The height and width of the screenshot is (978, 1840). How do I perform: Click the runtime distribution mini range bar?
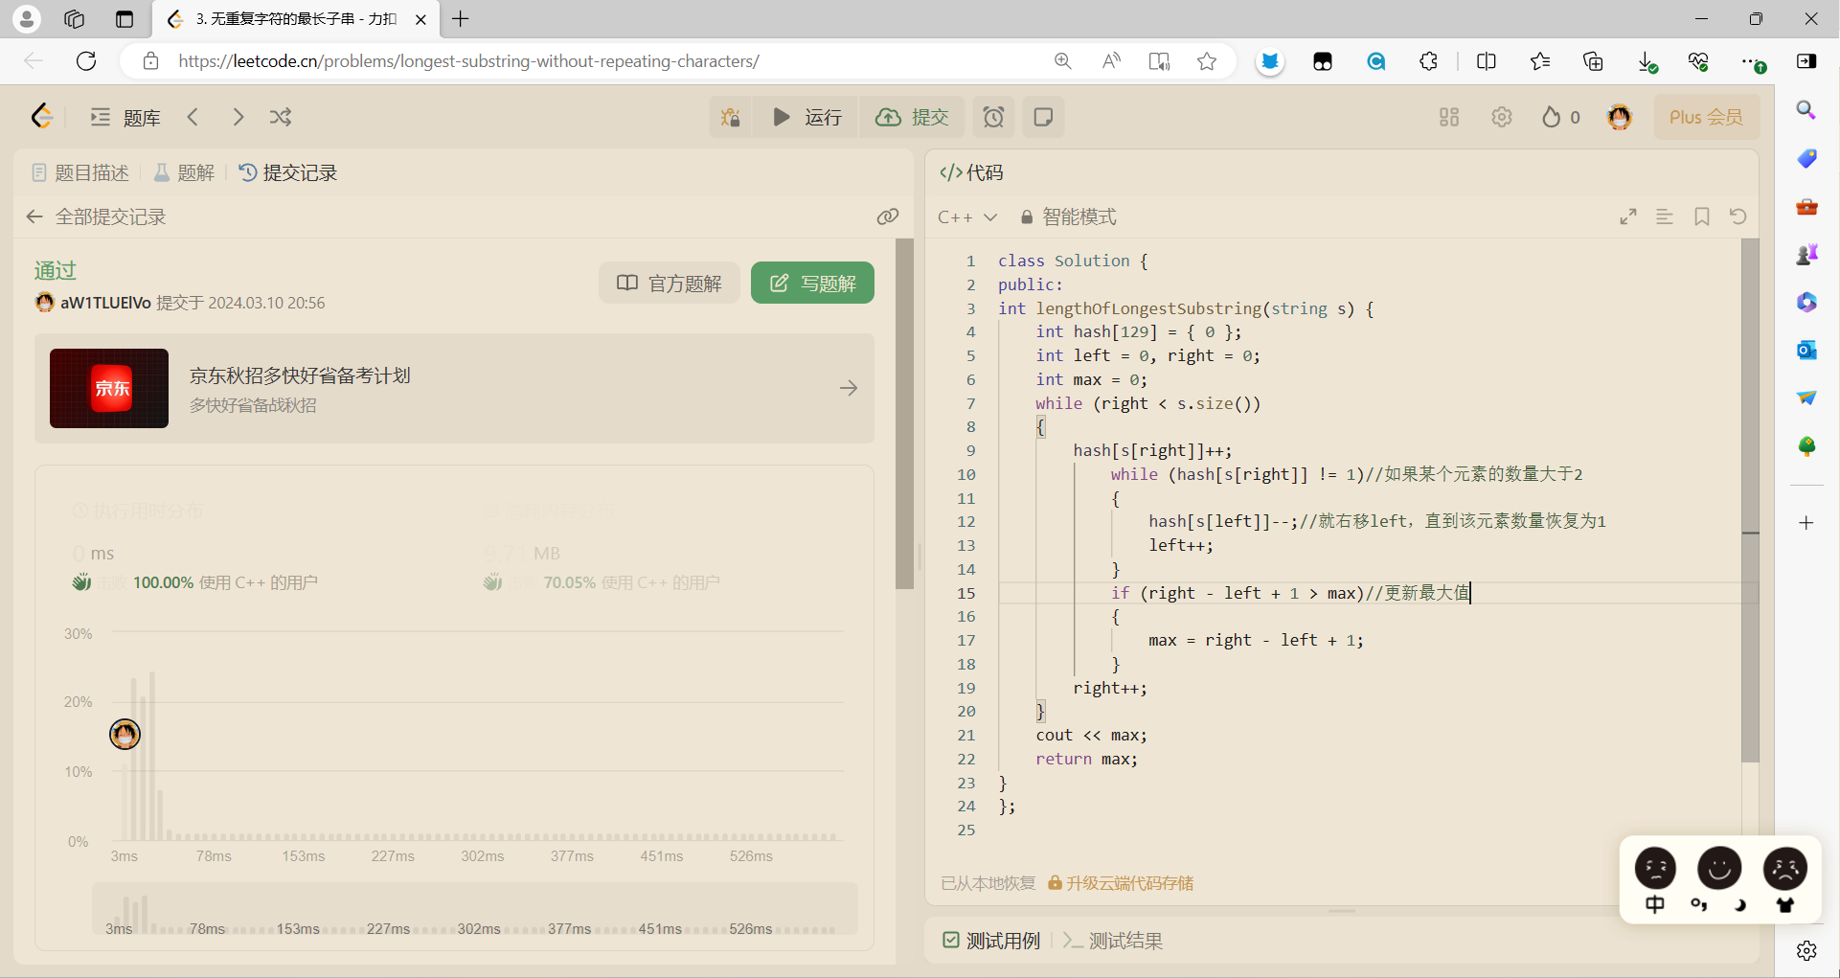click(474, 908)
